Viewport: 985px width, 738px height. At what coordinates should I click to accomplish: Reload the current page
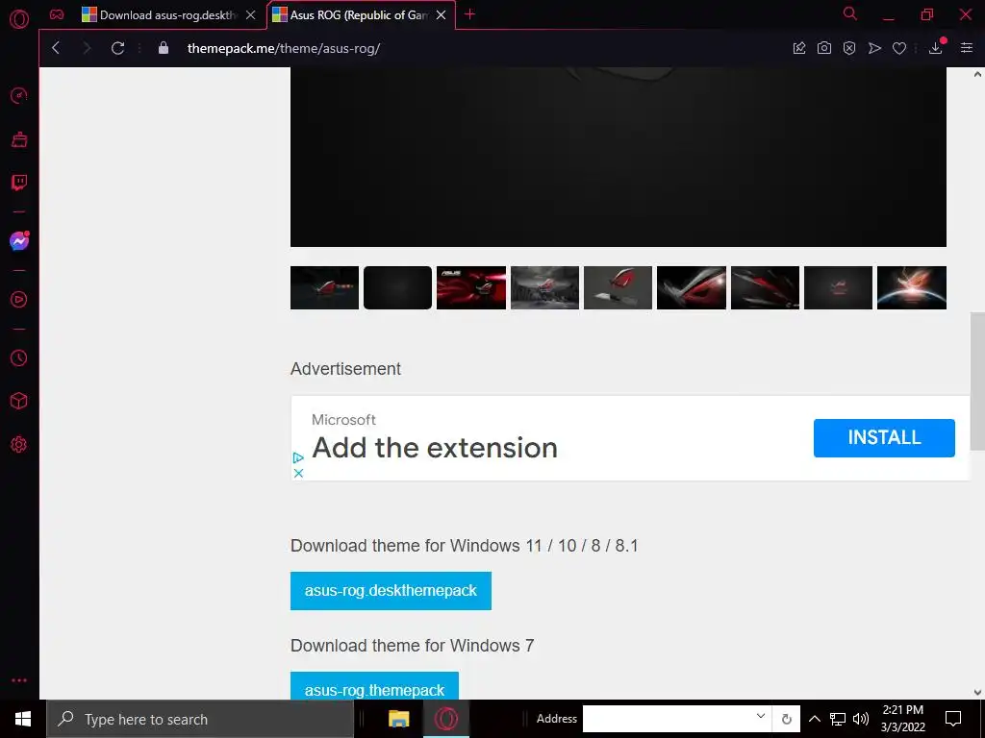coord(117,48)
